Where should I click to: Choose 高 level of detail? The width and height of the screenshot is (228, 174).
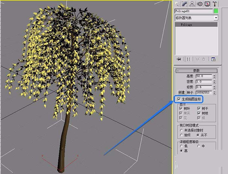tap(181, 151)
